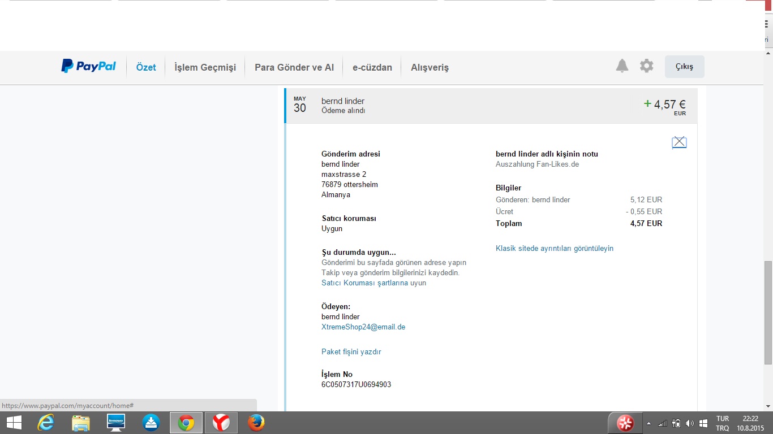Show hidden system tray icons
Image resolution: width=773 pixels, height=434 pixels.
click(x=649, y=423)
